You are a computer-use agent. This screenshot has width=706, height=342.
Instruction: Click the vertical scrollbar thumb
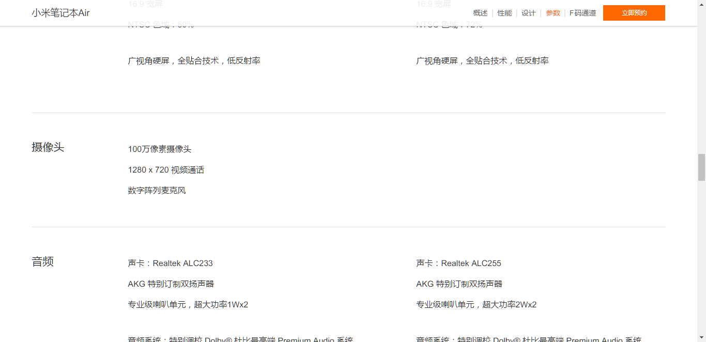(x=701, y=167)
